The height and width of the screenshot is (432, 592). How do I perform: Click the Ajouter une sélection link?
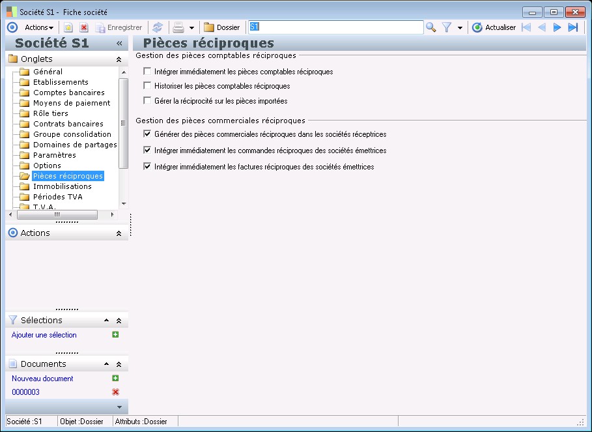44,335
